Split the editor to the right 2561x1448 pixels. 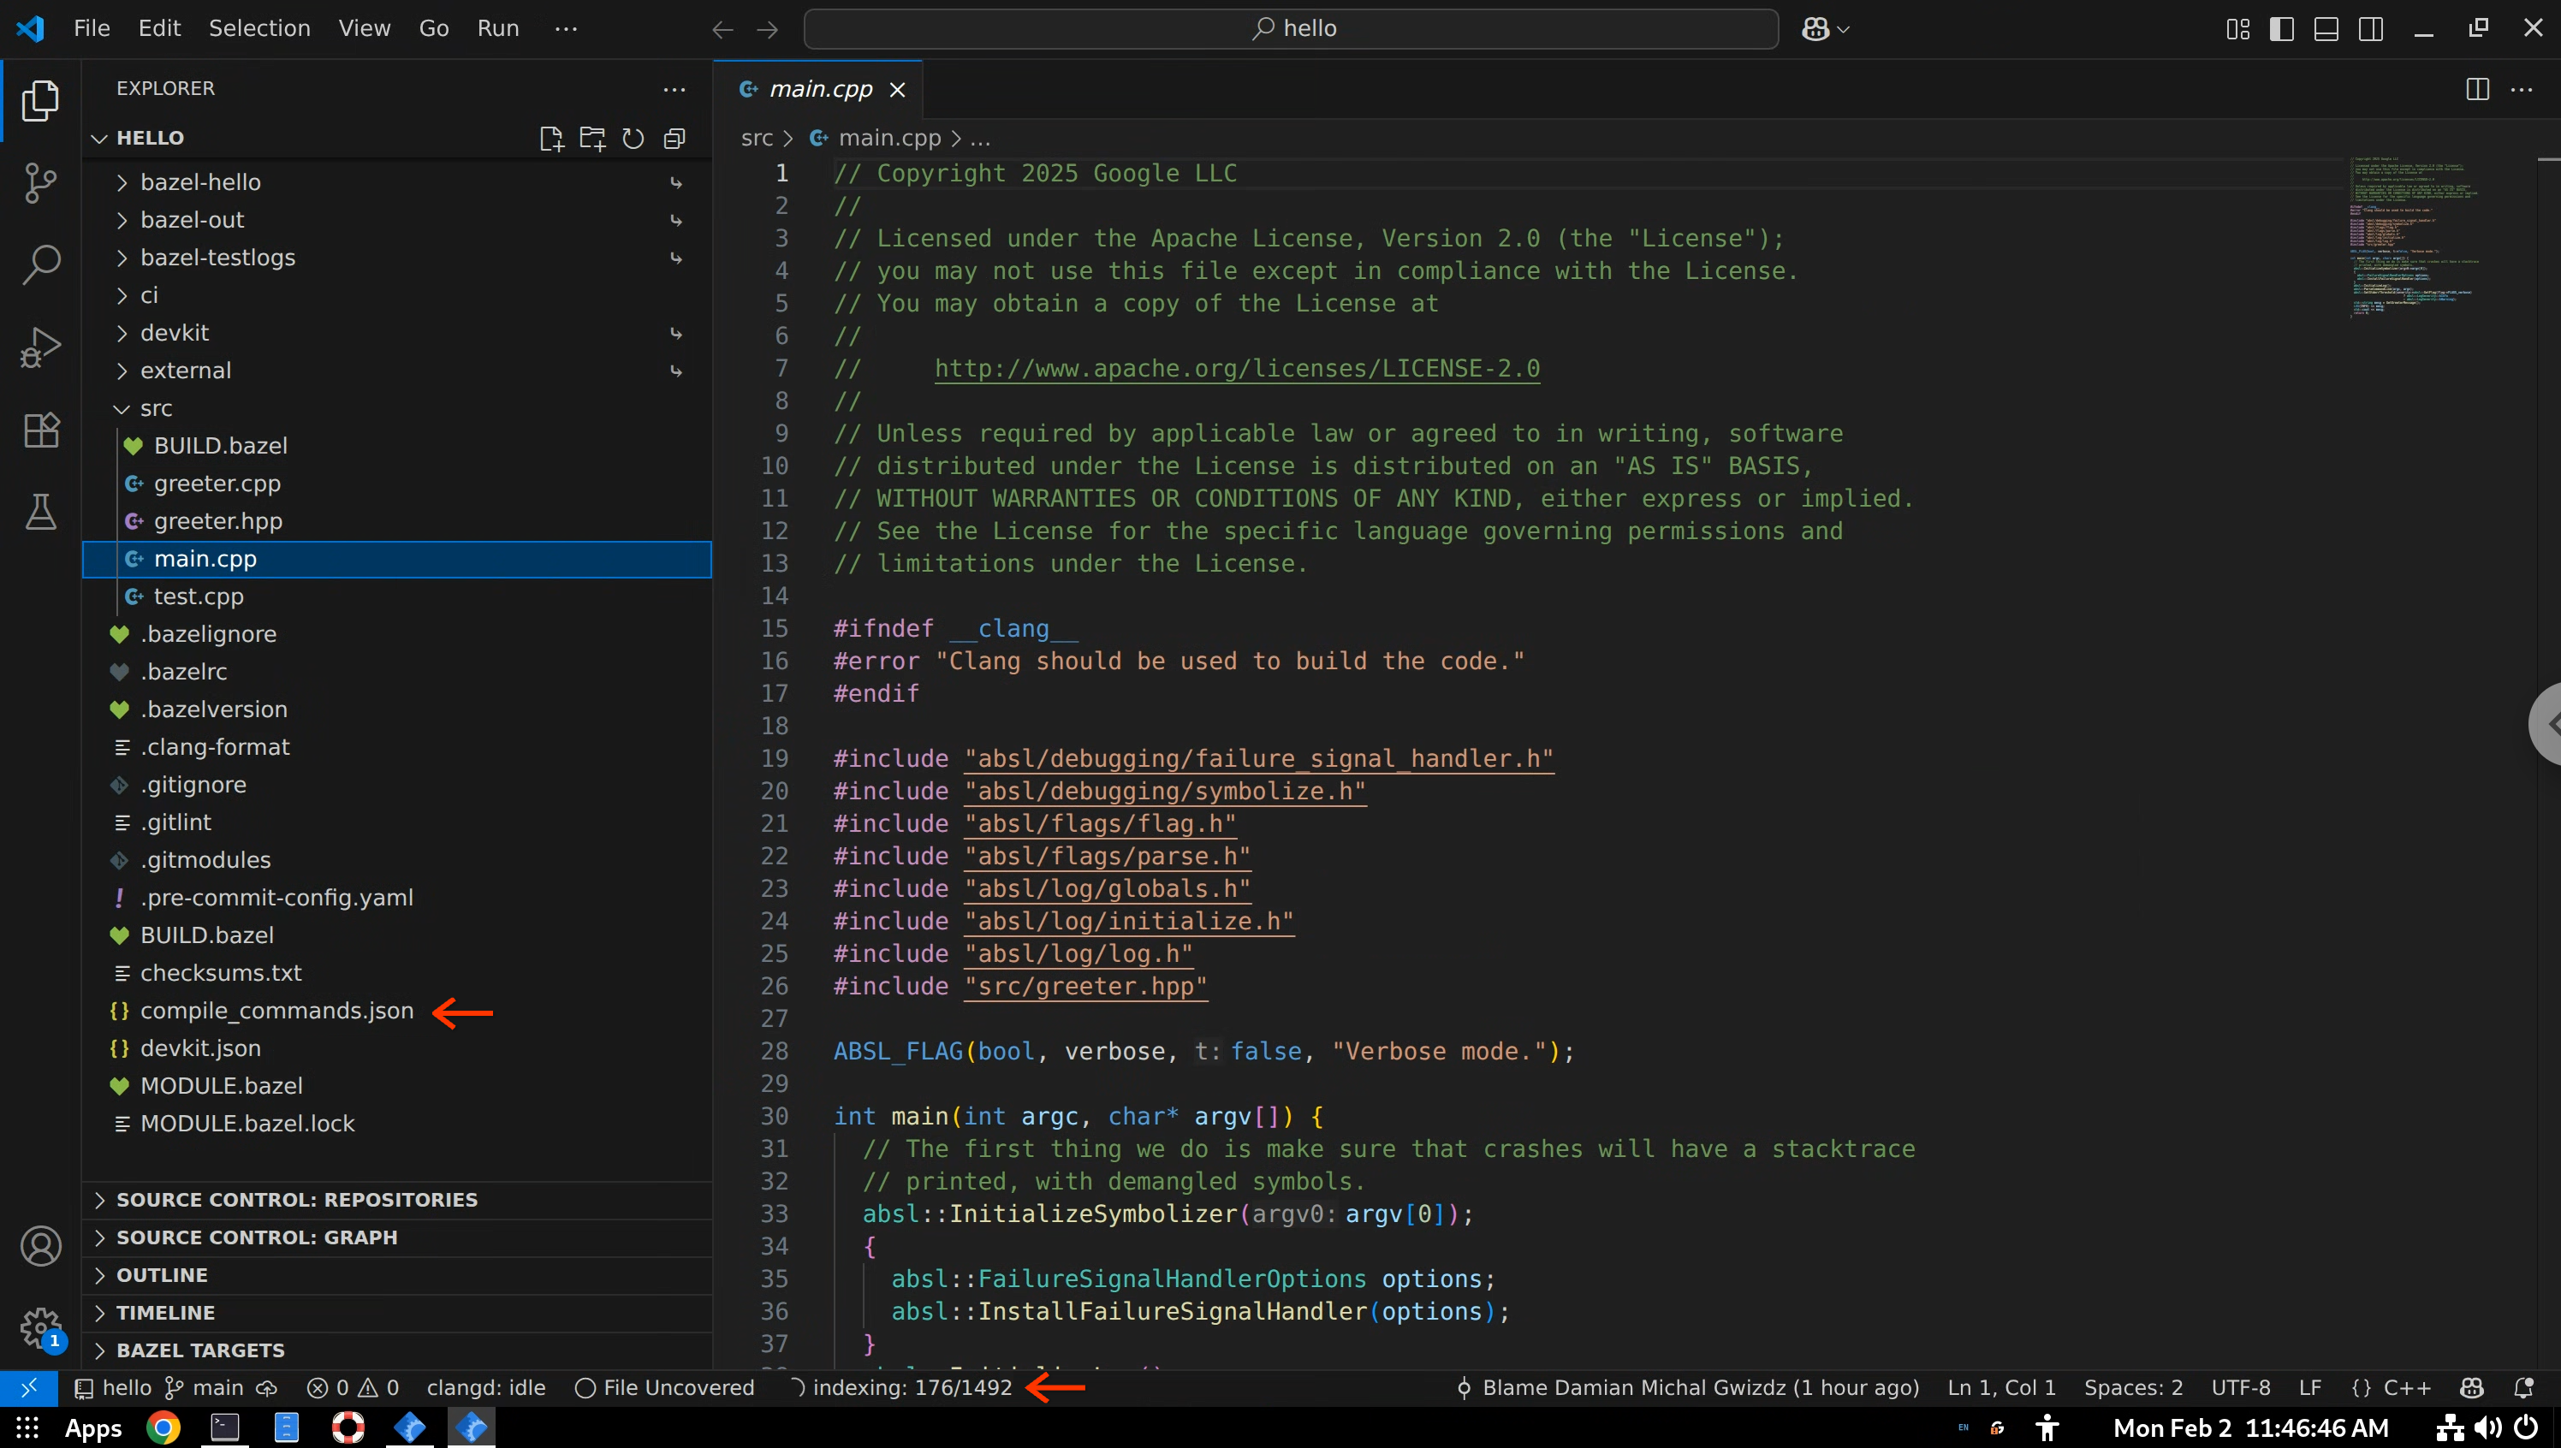pyautogui.click(x=2477, y=88)
